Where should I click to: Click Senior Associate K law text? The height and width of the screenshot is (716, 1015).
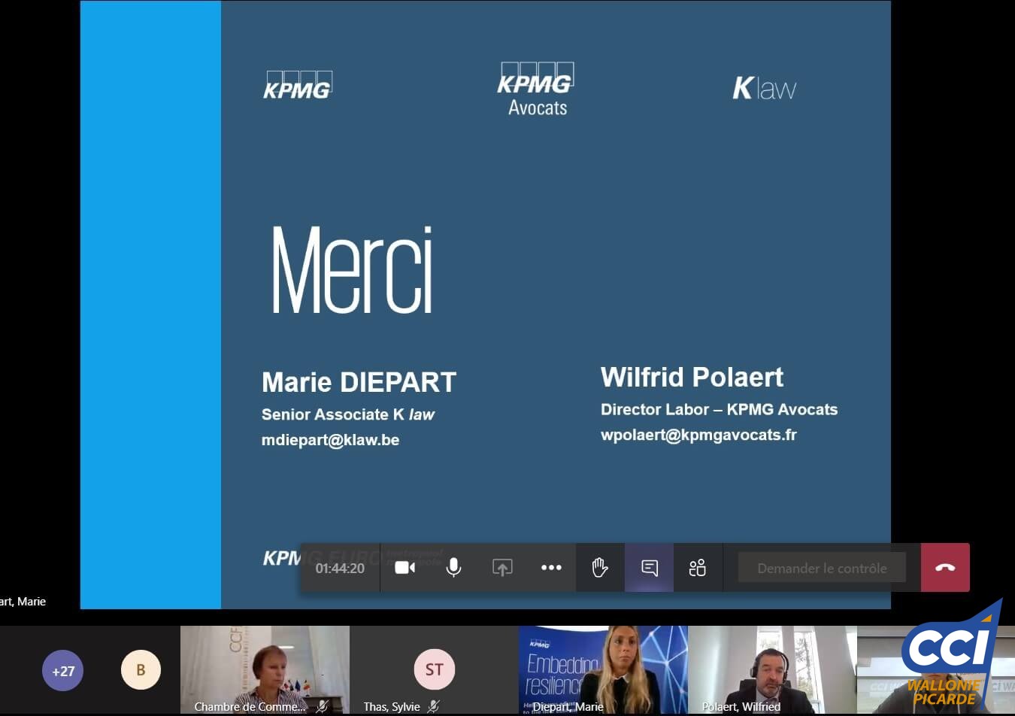point(347,414)
